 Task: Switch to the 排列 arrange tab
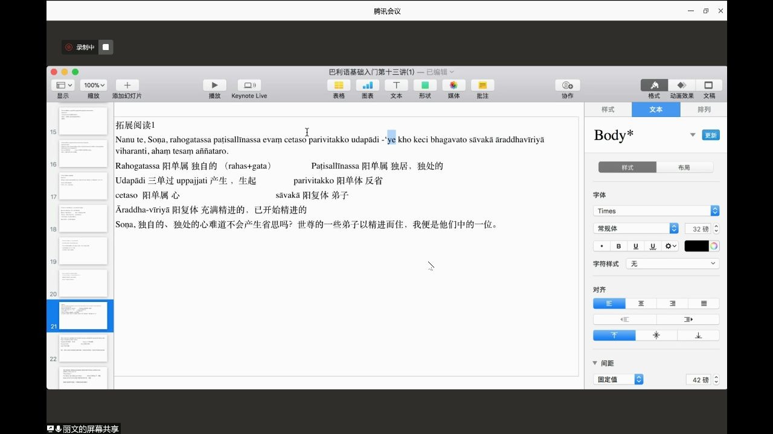point(704,109)
